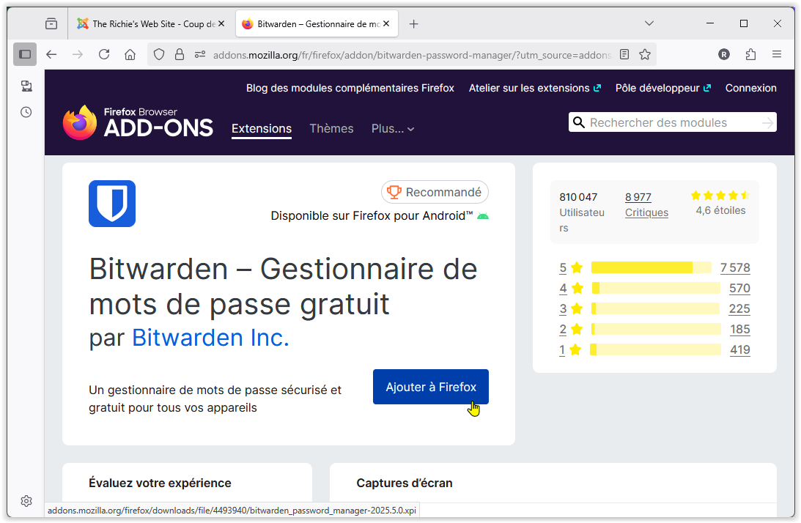The image size is (801, 523).
Task: Open sidebar settings gear icon
Action: point(26,501)
